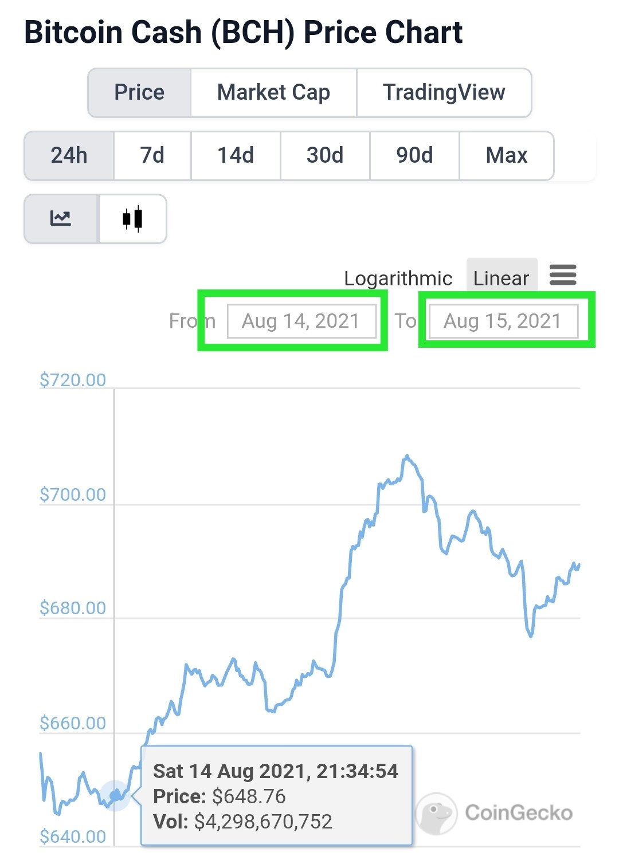
Task: Select the 90d time range
Action: point(414,156)
